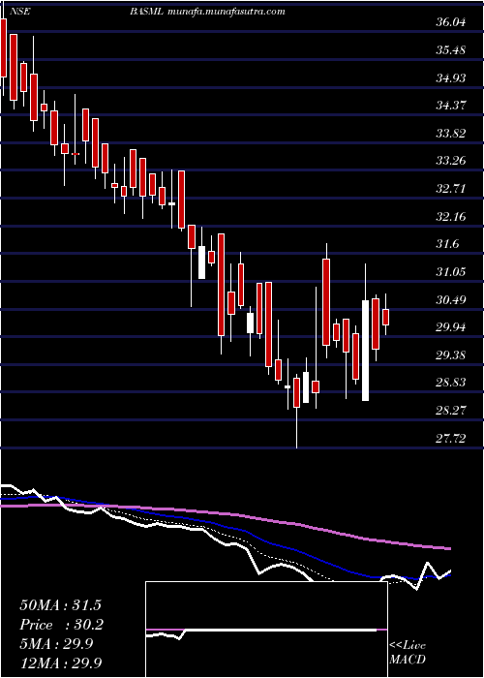Click the 36.04 price axis label
The width and height of the screenshot is (484, 678).
coord(451,22)
